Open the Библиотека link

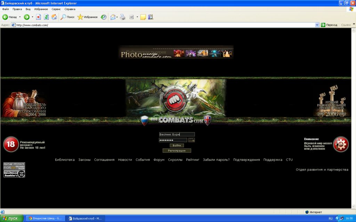65,160
